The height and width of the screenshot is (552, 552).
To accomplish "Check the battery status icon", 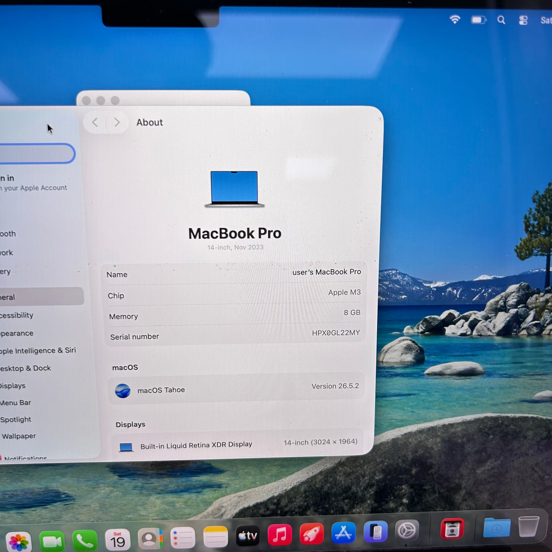I will coord(478,20).
